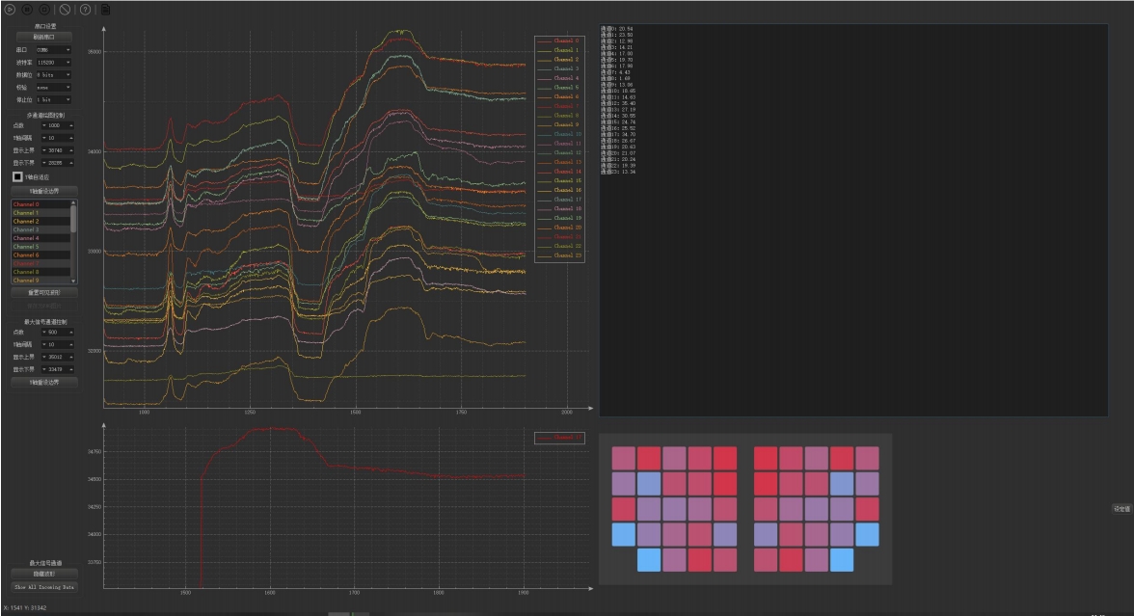Image resolution: width=1134 pixels, height=616 pixels.
Task: Click the Show All Incoming Data button
Action: tap(43, 586)
